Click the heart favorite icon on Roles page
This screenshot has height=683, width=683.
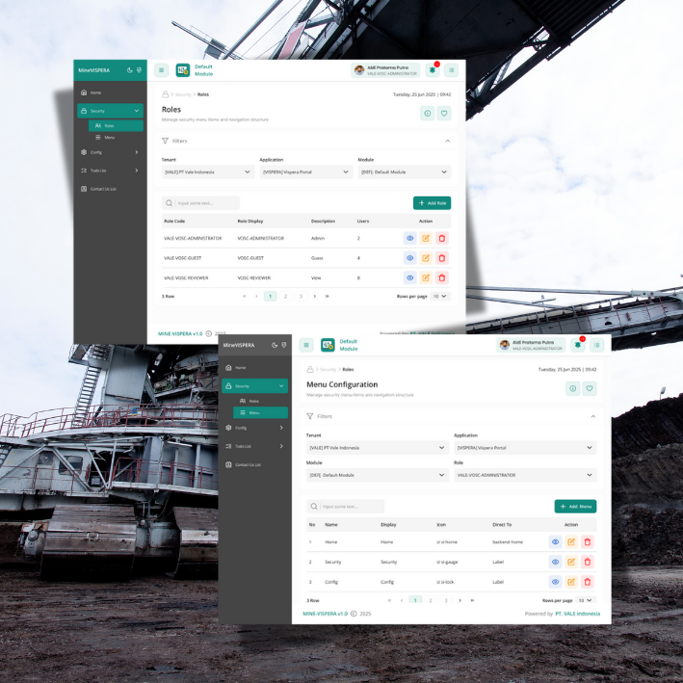pos(443,114)
